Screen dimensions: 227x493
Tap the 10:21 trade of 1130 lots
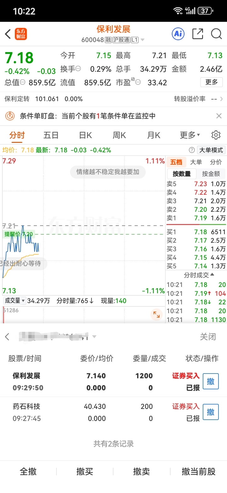pos(196,320)
